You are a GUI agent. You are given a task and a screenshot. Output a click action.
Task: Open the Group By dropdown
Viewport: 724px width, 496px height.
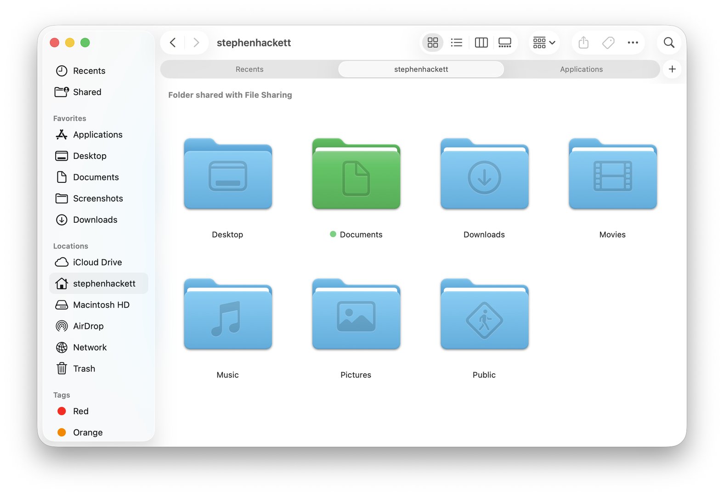544,43
